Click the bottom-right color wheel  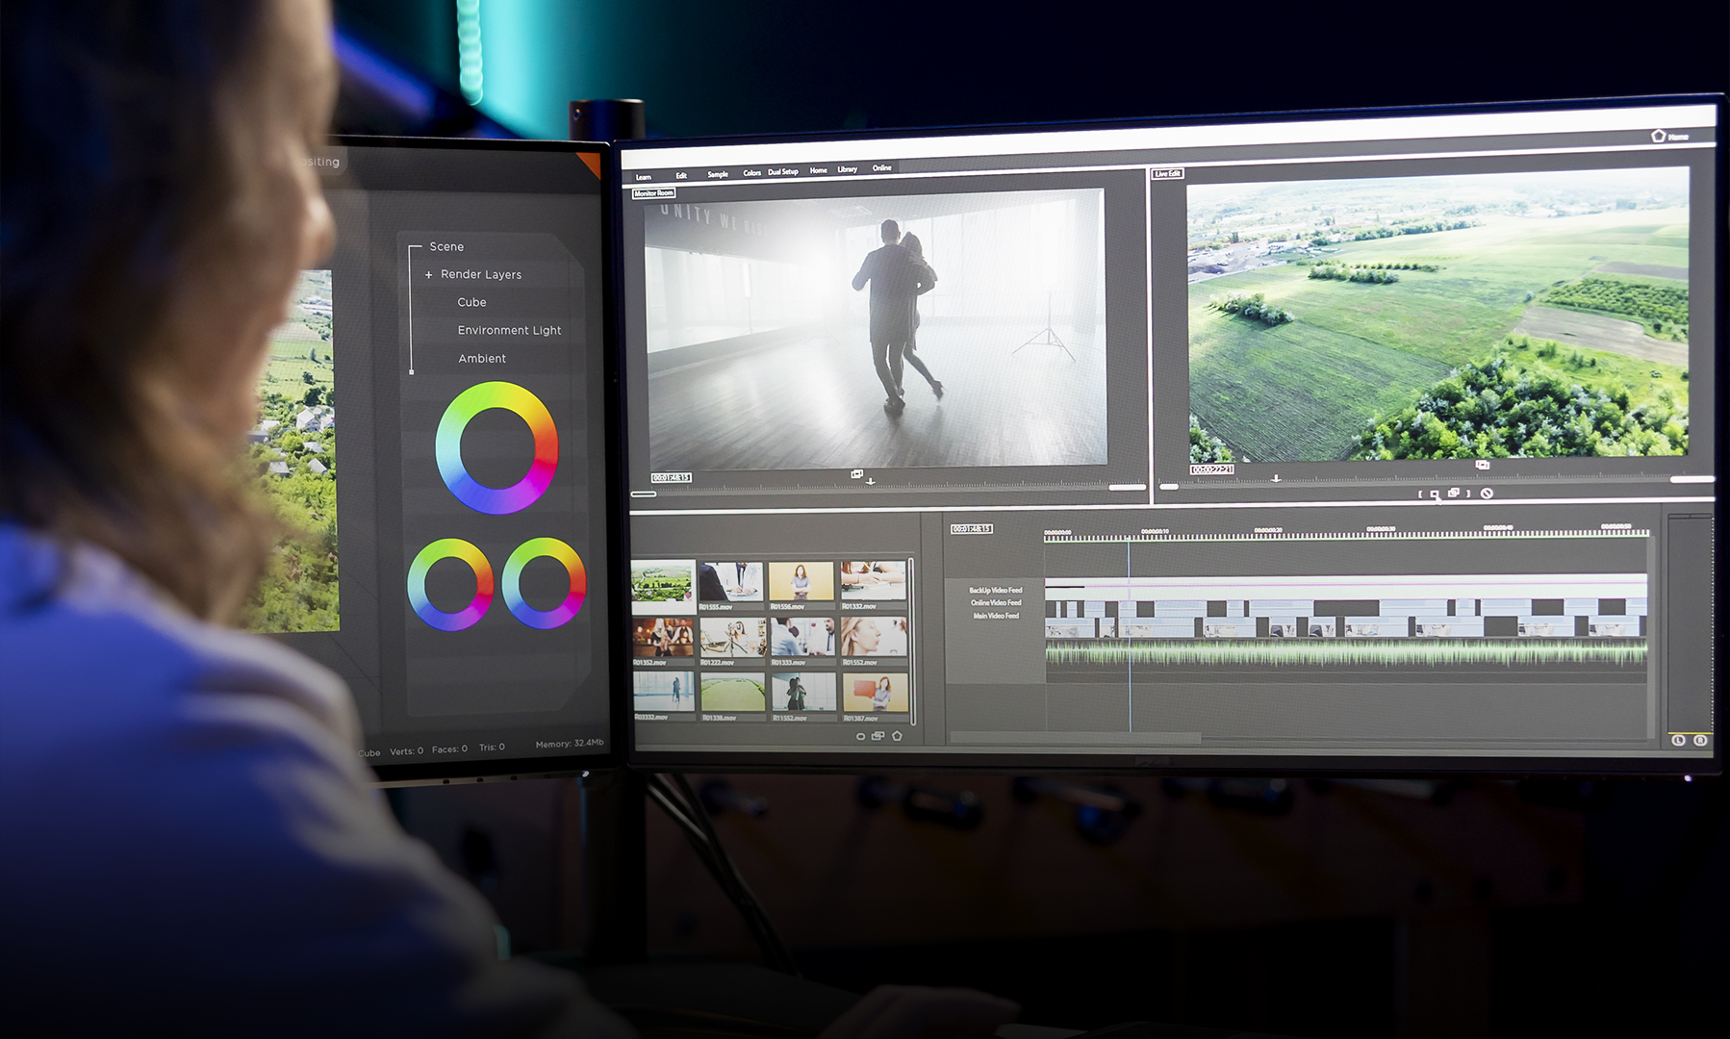click(x=544, y=583)
